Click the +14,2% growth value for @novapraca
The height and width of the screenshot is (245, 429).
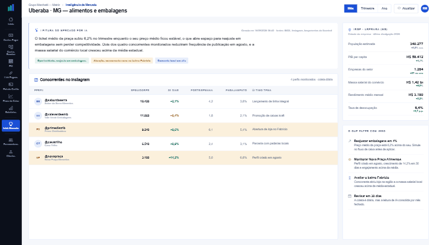174,157
